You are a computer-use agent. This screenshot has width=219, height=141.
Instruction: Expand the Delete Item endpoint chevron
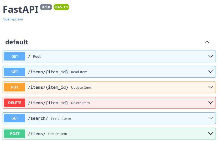coord(211,103)
